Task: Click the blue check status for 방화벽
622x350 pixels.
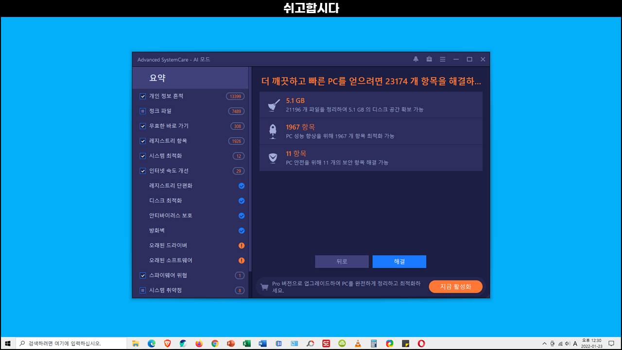Action: [242, 231]
